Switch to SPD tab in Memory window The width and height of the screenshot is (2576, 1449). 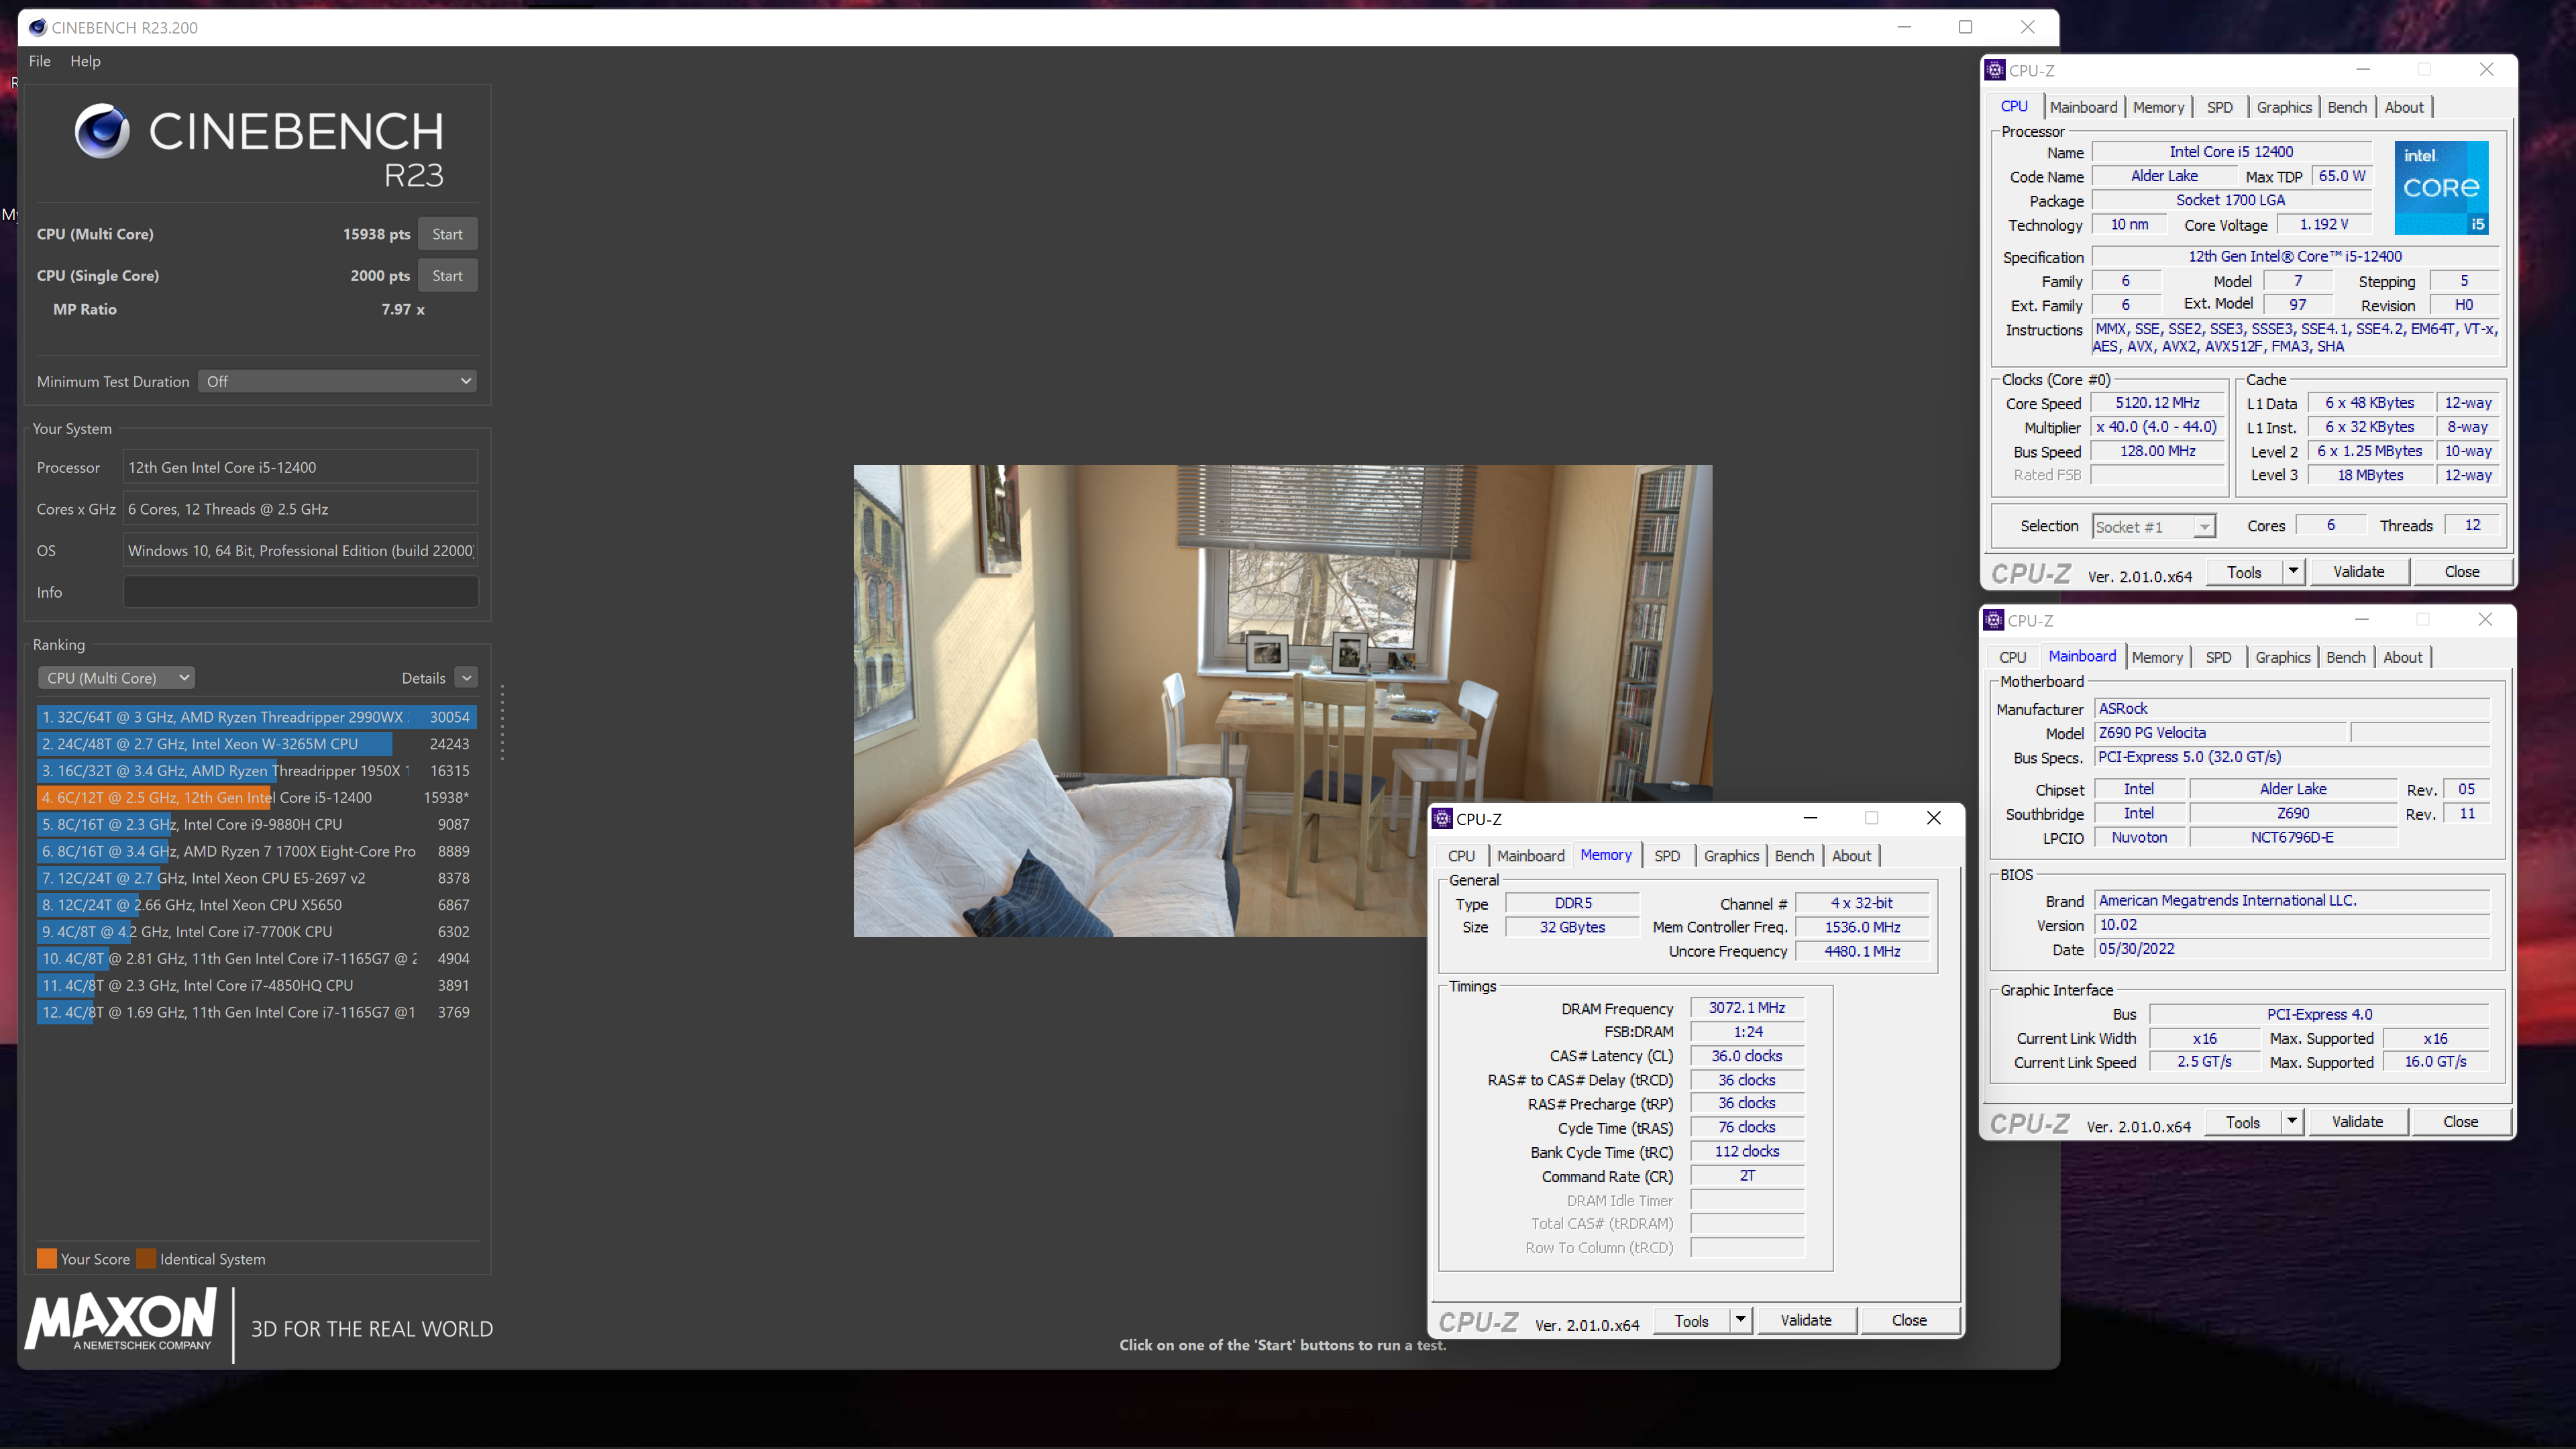(x=1666, y=855)
